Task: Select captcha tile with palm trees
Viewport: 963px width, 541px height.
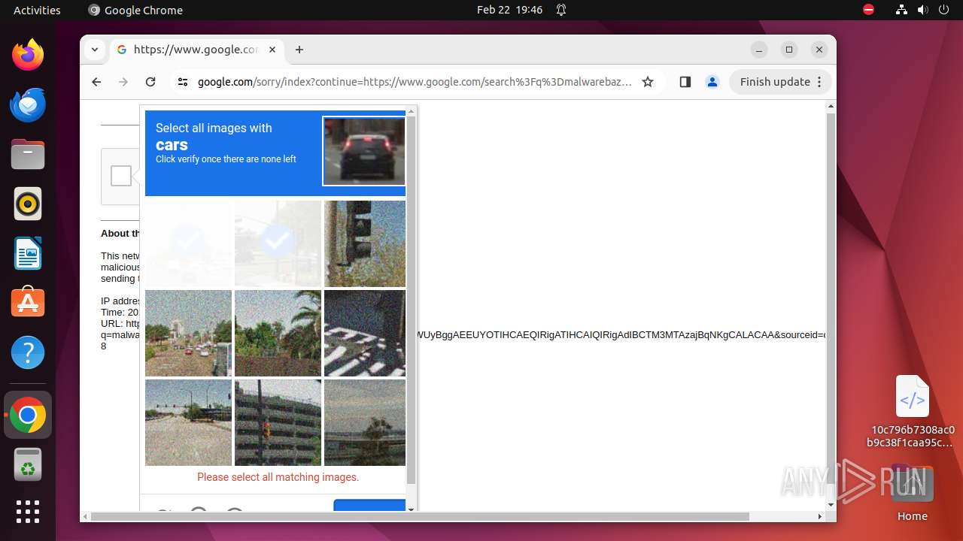Action: pyautogui.click(x=278, y=333)
